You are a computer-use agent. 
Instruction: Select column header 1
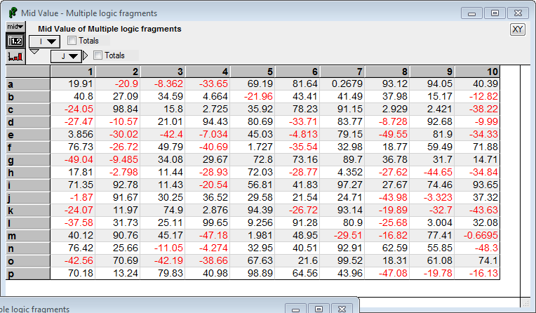(73, 72)
